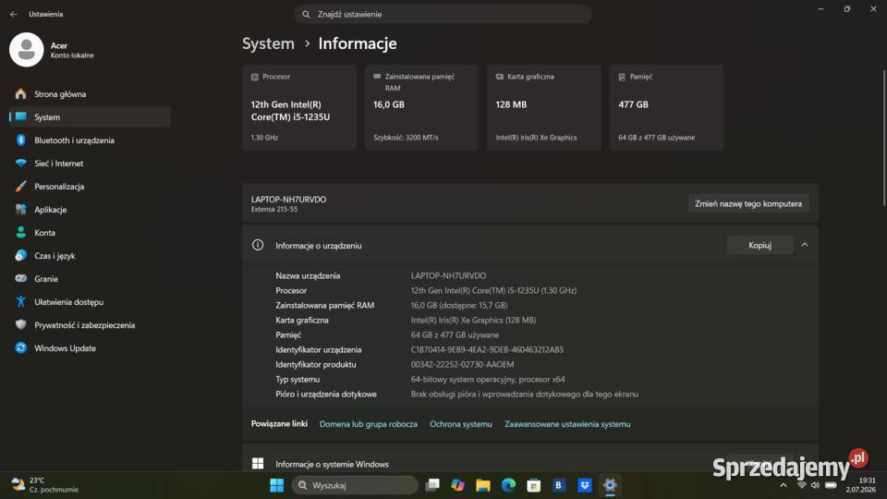This screenshot has width=887, height=499.
Task: Click the taskbar Wyszukaj search box
Action: click(x=355, y=485)
